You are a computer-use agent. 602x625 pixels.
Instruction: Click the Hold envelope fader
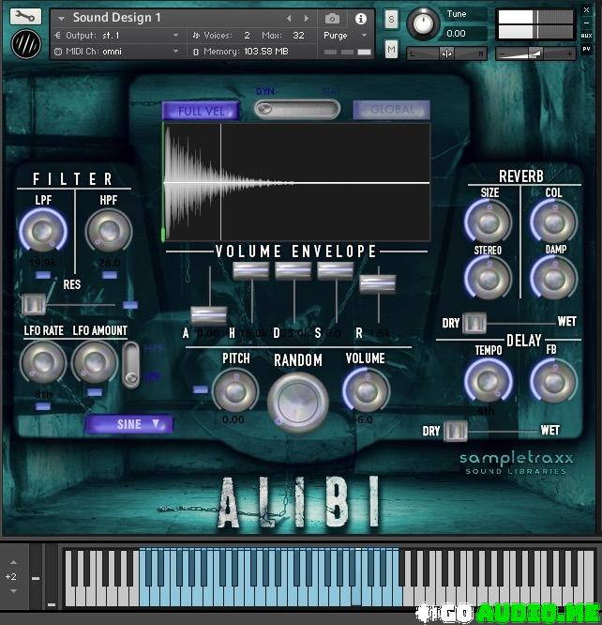tap(251, 270)
